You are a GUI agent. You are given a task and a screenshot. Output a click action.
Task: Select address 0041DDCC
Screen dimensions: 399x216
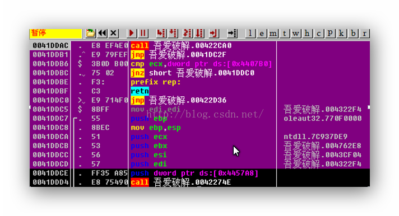[x=50, y=155]
